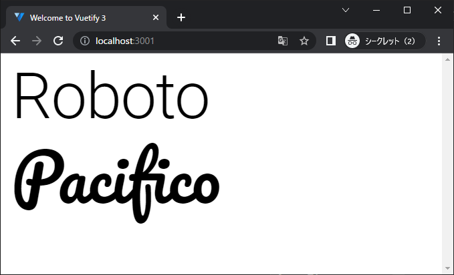Go back to the previous page
The image size is (454, 275).
click(15, 41)
